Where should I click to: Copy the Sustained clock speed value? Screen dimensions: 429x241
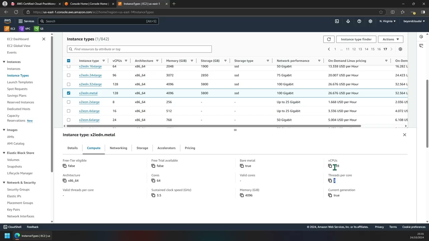[x=153, y=195]
